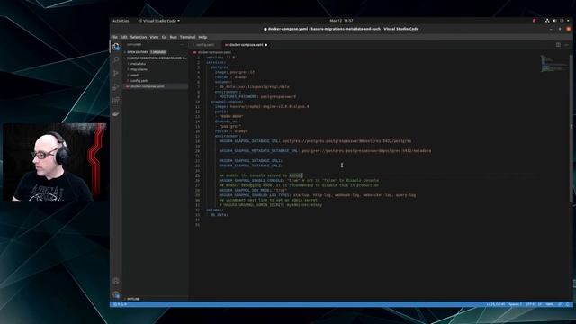The image size is (576, 324).
Task: Click the notifications bell in status bar
Action: [x=568, y=304]
